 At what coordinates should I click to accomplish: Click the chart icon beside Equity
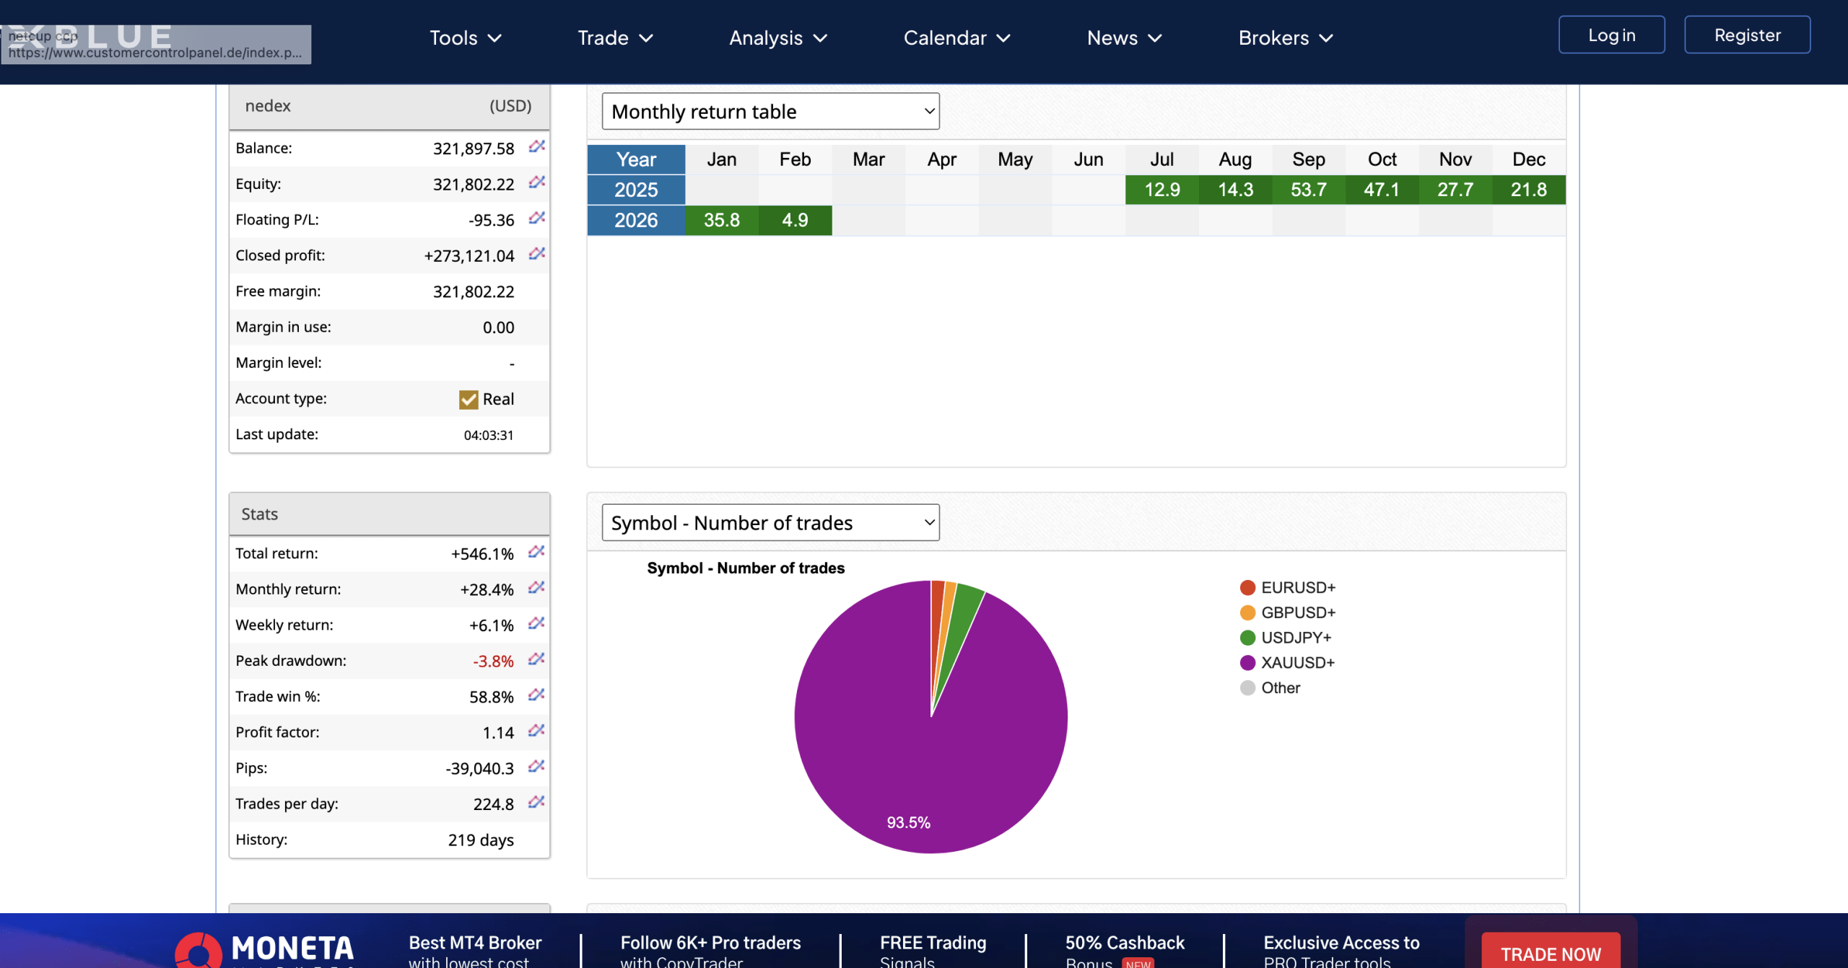coord(536,182)
